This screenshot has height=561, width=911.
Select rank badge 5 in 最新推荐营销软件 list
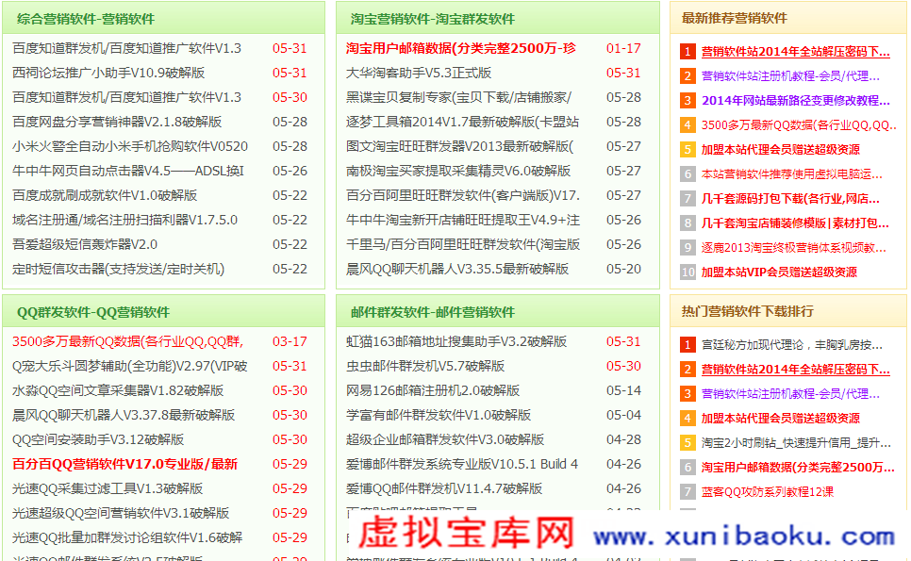[687, 150]
